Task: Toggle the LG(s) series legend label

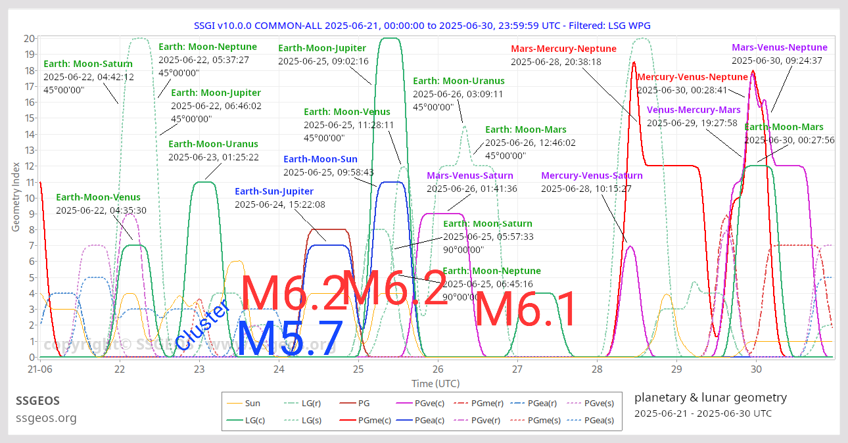Action: [311, 421]
